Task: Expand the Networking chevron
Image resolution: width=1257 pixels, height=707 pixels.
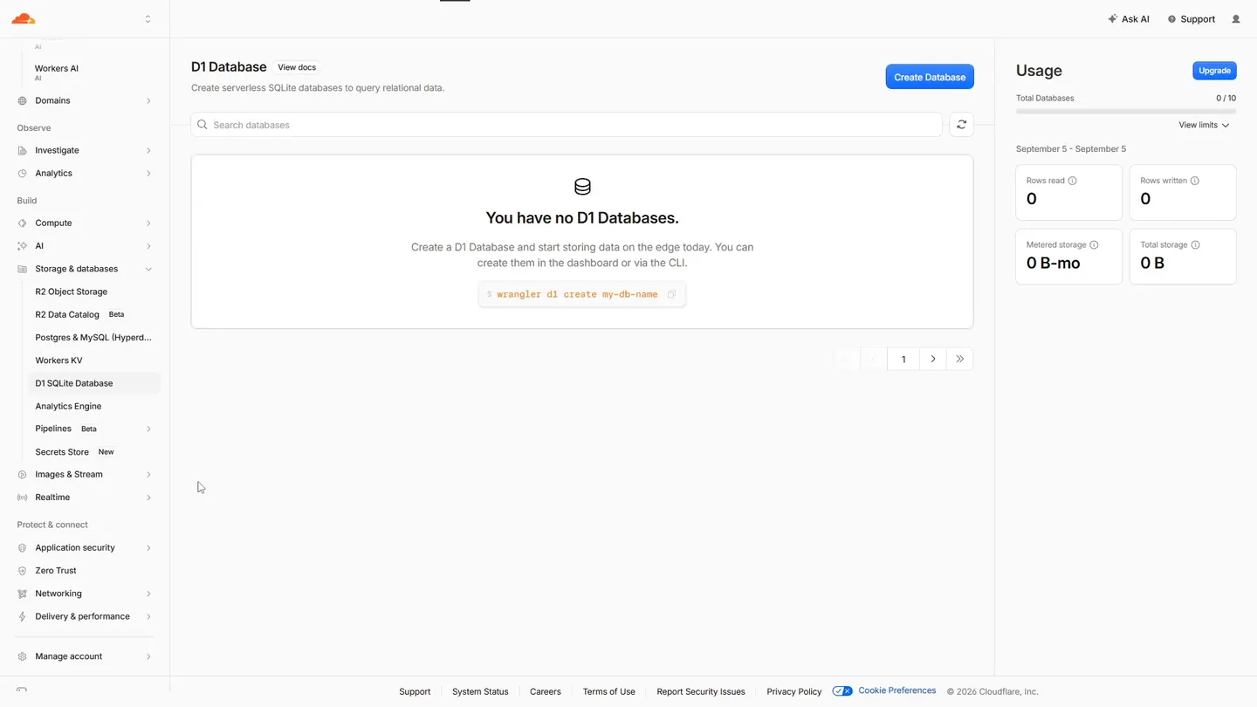Action: pyautogui.click(x=148, y=594)
